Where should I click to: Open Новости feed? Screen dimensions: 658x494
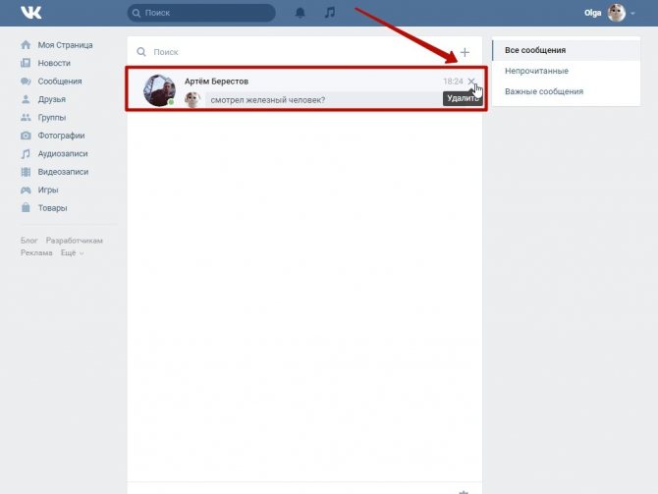(x=54, y=63)
